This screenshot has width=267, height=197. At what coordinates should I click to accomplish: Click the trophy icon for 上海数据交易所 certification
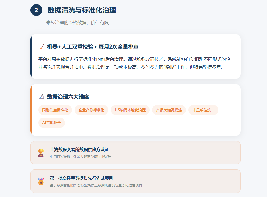[41, 153]
